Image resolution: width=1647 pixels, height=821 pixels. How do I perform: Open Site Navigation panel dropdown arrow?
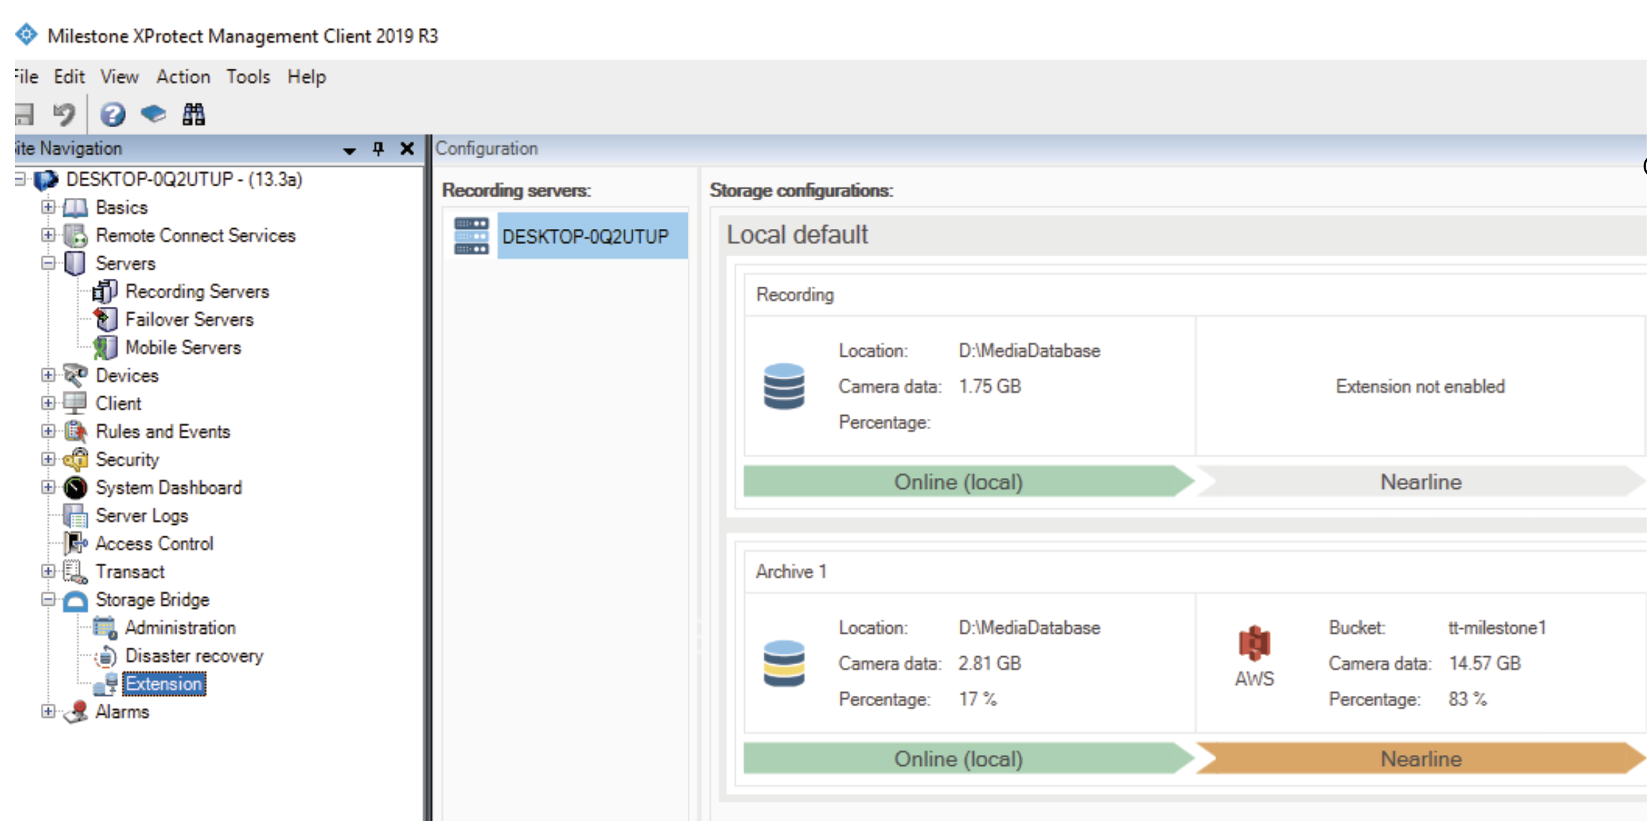click(349, 150)
